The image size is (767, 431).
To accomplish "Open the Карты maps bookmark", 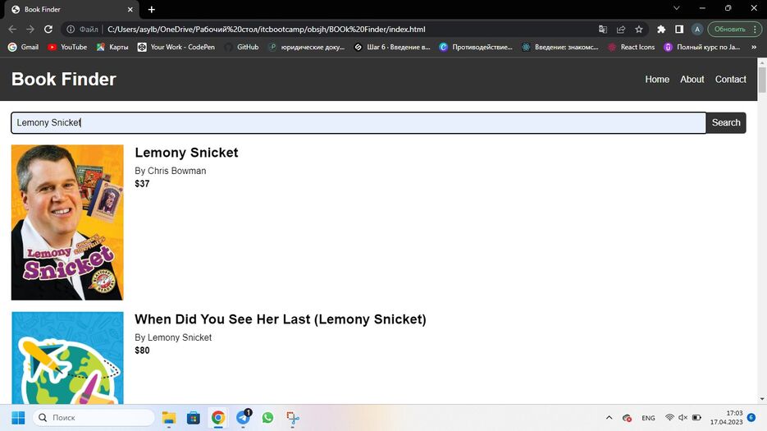I will [112, 47].
